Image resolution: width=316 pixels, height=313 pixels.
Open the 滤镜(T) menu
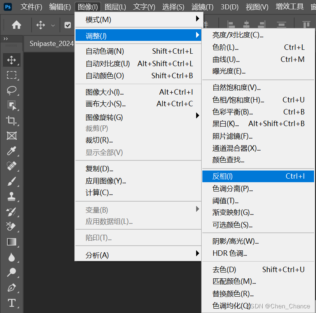[x=202, y=7]
